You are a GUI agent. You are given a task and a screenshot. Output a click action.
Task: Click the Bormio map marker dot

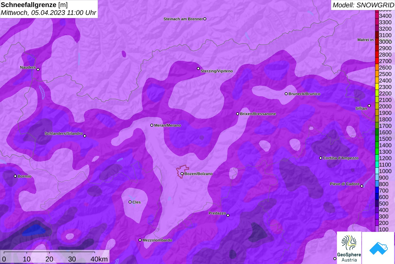point(15,176)
